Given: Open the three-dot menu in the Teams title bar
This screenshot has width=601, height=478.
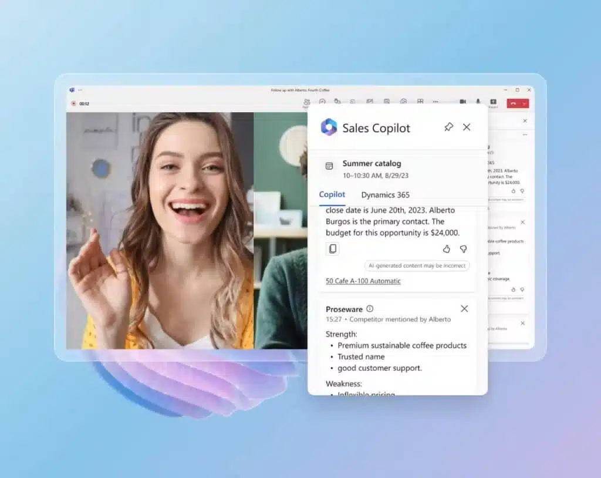Looking at the screenshot, I should pyautogui.click(x=80, y=90).
